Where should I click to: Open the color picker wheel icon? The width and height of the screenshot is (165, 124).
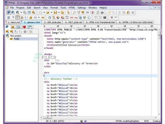[x=58, y=17]
